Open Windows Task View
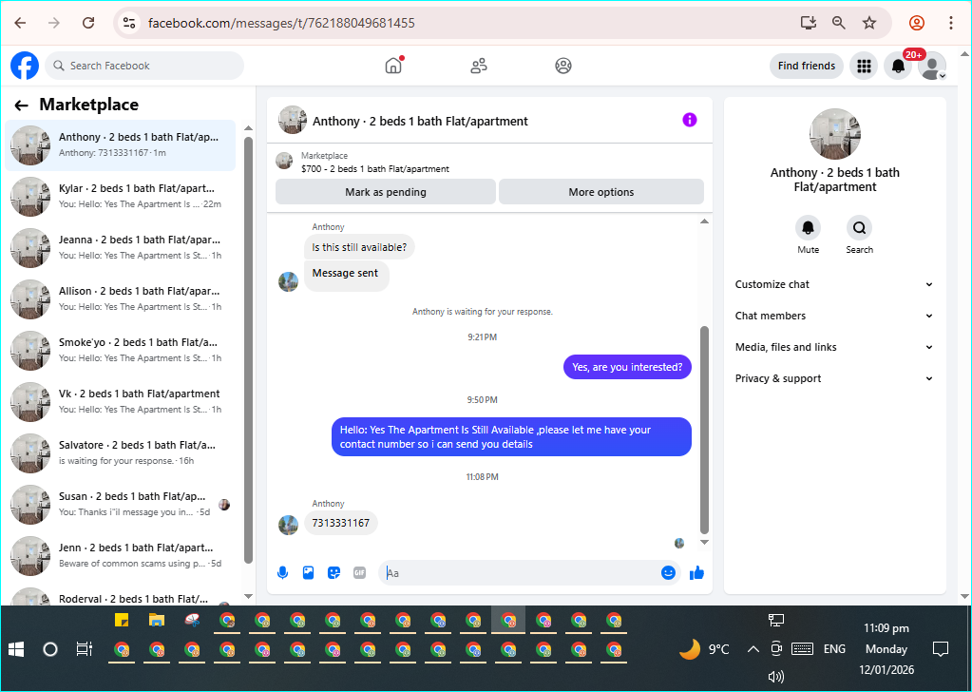The image size is (972, 692). click(85, 649)
